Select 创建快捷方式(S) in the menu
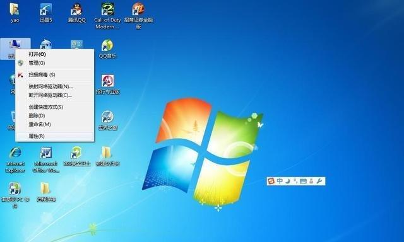 tap(55, 107)
